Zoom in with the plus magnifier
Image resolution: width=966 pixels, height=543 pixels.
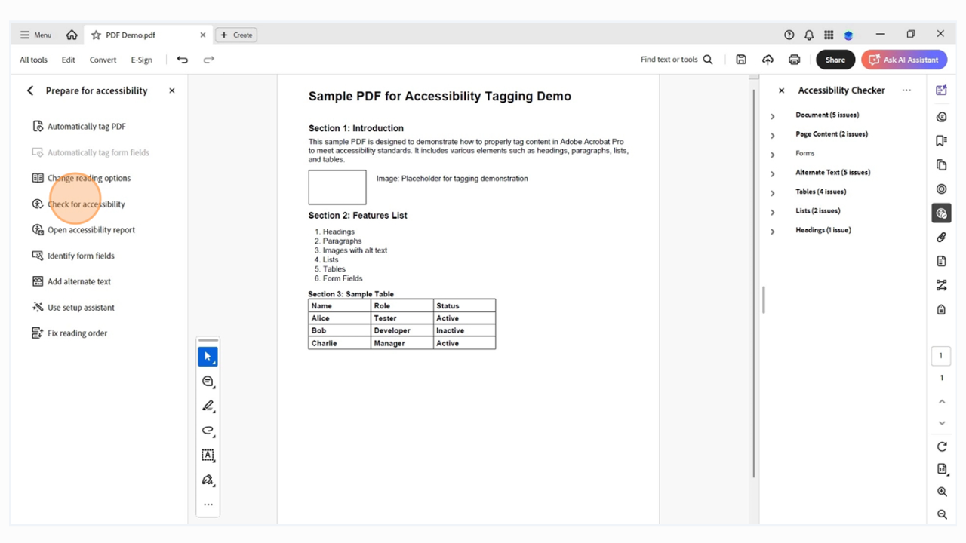(942, 492)
